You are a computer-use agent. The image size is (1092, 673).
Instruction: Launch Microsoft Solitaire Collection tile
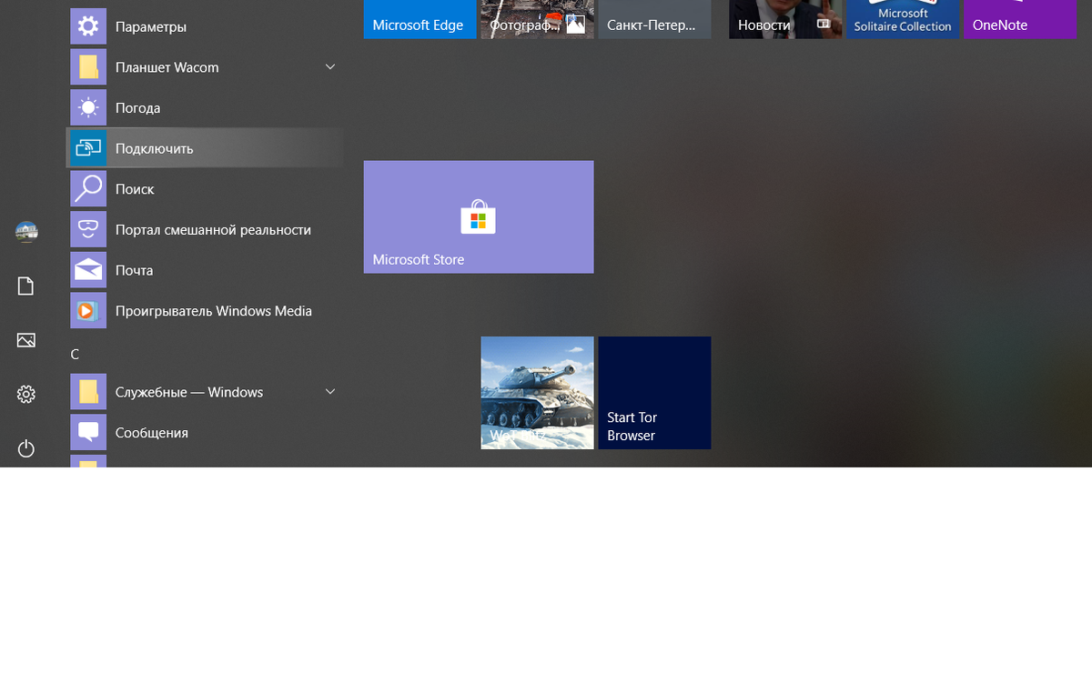(x=903, y=19)
